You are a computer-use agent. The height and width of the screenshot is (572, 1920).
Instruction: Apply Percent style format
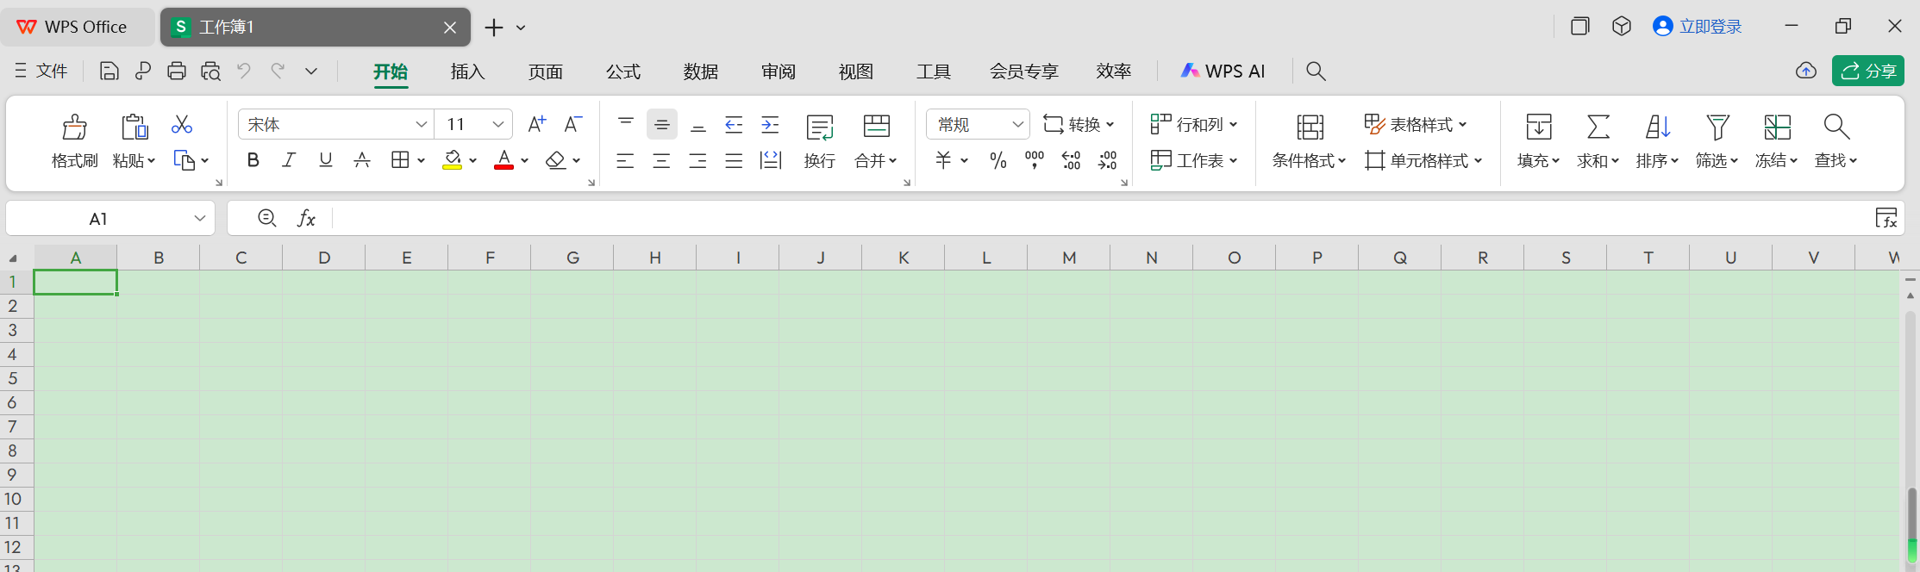point(998,160)
